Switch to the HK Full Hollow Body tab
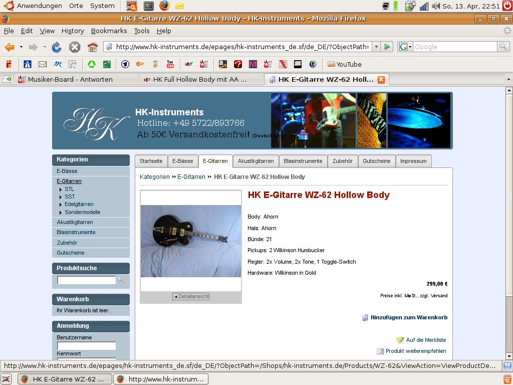Image resolution: width=513 pixels, height=385 pixels. (201, 80)
